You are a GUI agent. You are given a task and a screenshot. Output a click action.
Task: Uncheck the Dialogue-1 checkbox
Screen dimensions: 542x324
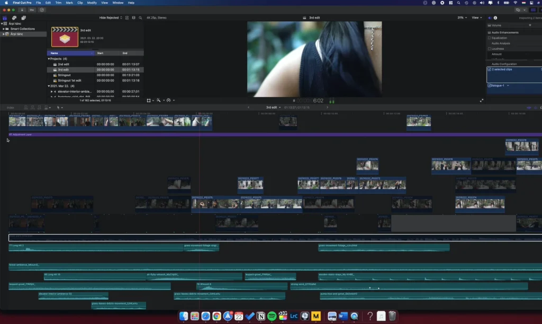pyautogui.click(x=490, y=85)
